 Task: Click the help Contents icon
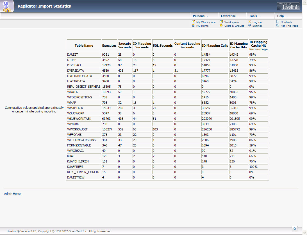[x=278, y=22]
